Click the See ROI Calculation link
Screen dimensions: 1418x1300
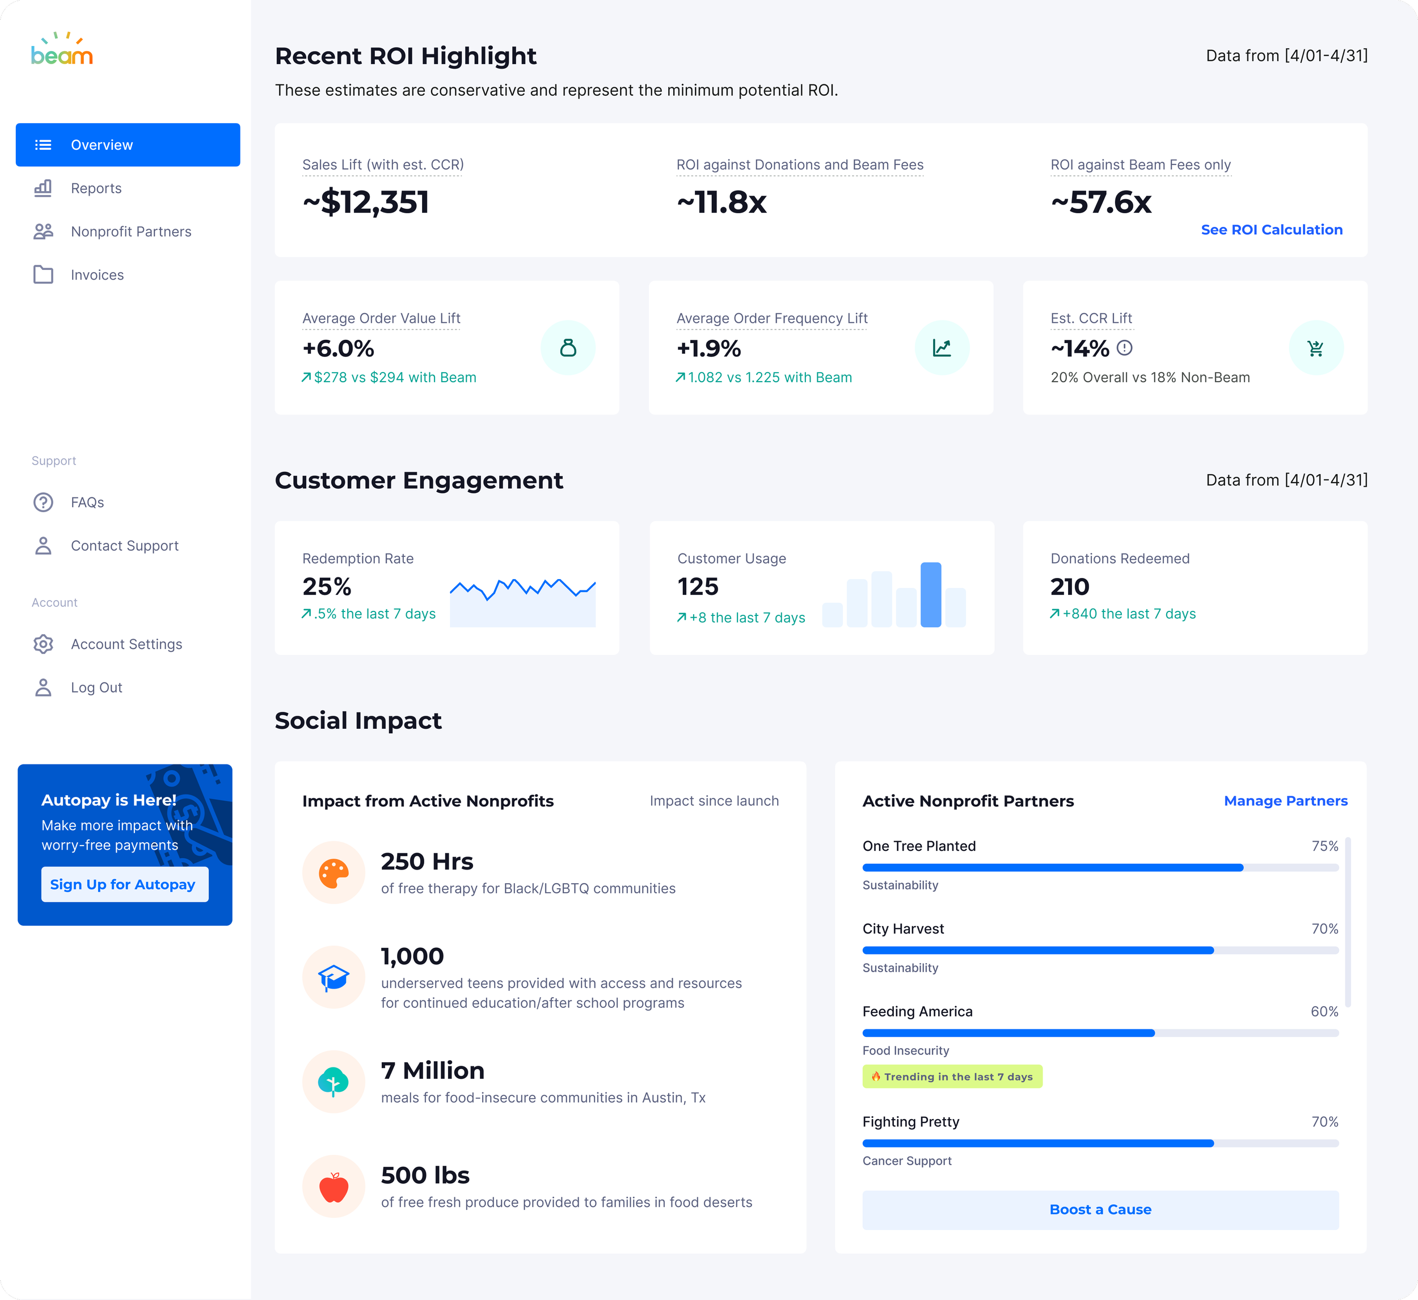tap(1271, 229)
